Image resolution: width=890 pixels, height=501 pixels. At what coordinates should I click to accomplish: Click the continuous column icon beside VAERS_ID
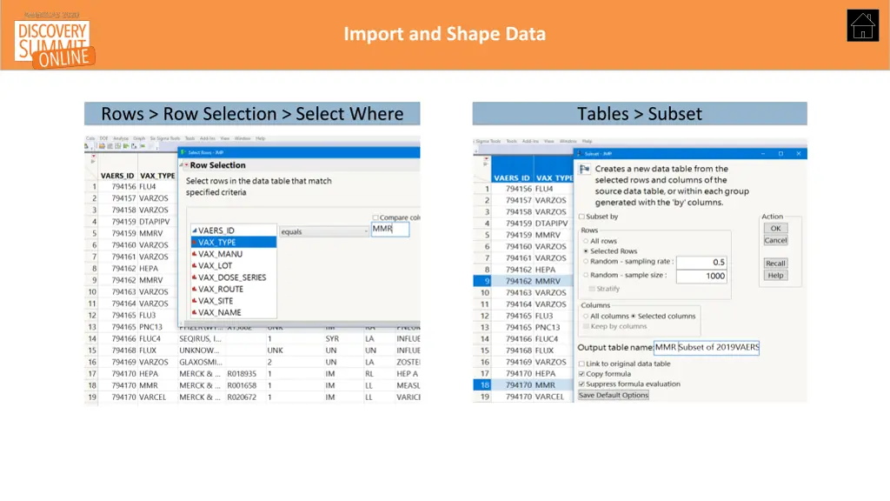click(x=194, y=230)
